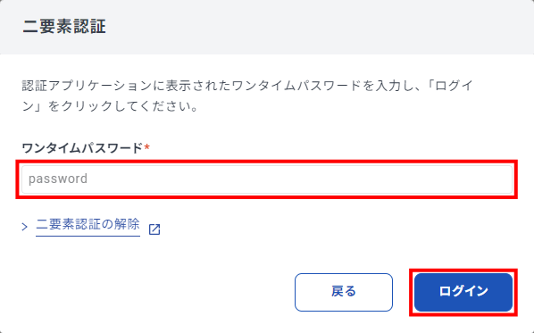The height and width of the screenshot is (333, 534).
Task: Click the ワンタイムパスワード field label
Action: click(x=82, y=148)
